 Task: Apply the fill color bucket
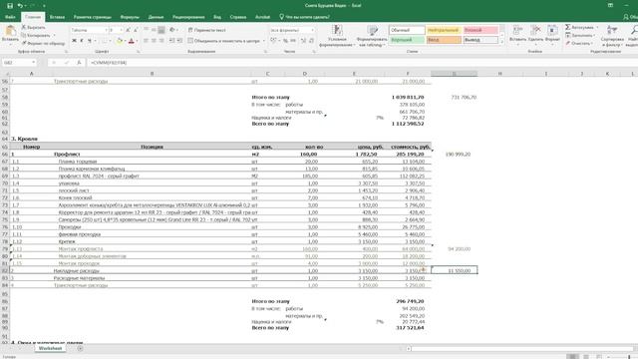tap(120, 41)
